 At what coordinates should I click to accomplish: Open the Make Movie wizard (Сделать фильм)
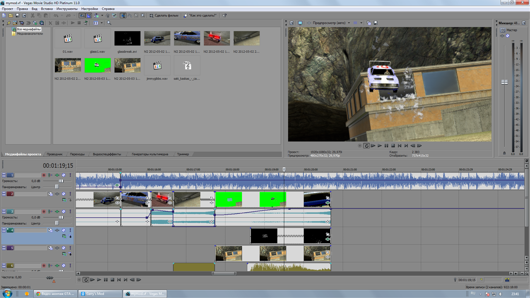(164, 15)
